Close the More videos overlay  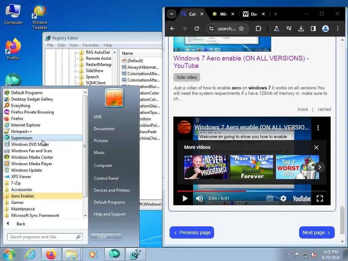click(x=316, y=147)
